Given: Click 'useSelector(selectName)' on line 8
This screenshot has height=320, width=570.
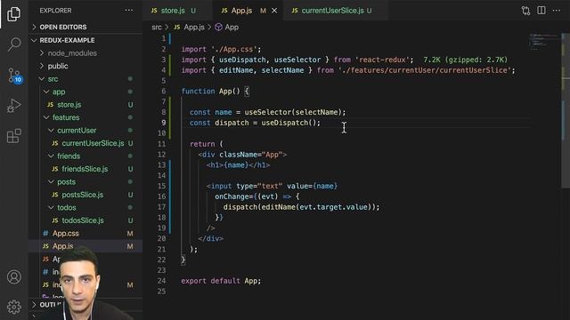Looking at the screenshot, I should 293,112.
